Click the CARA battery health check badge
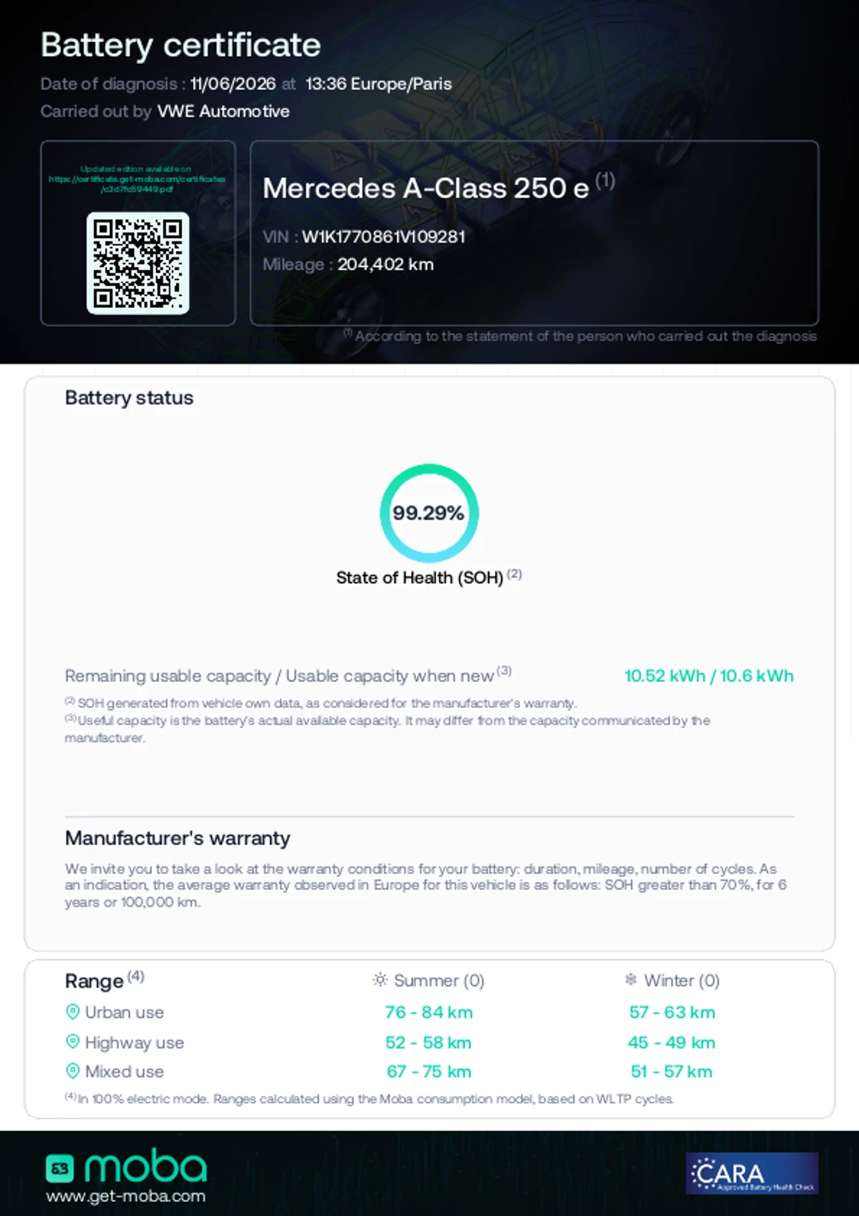859x1216 pixels. pyautogui.click(x=752, y=1173)
